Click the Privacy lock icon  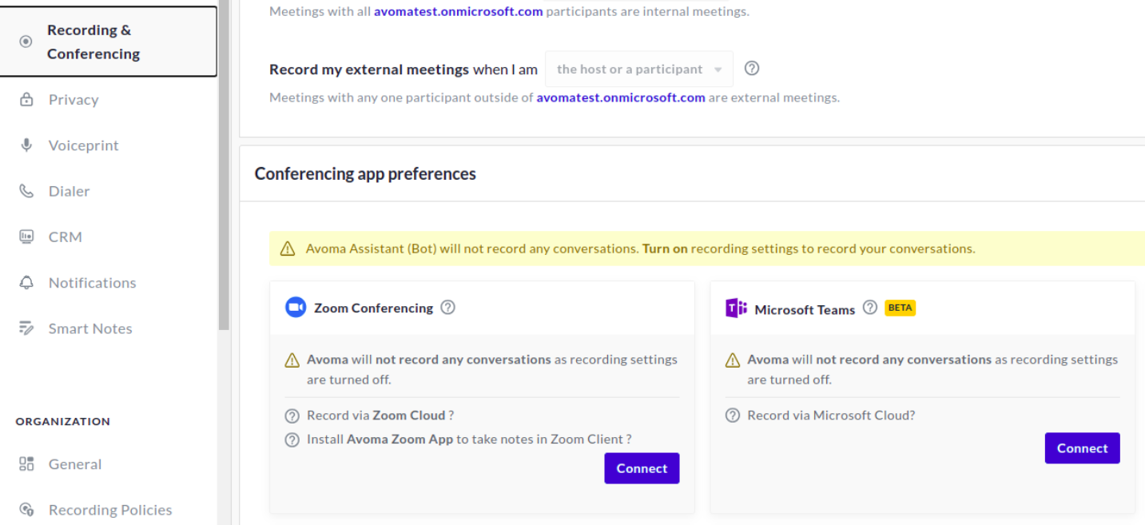click(x=26, y=100)
